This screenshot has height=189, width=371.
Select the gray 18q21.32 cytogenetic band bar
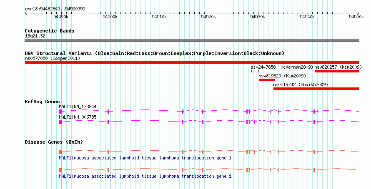(192, 40)
